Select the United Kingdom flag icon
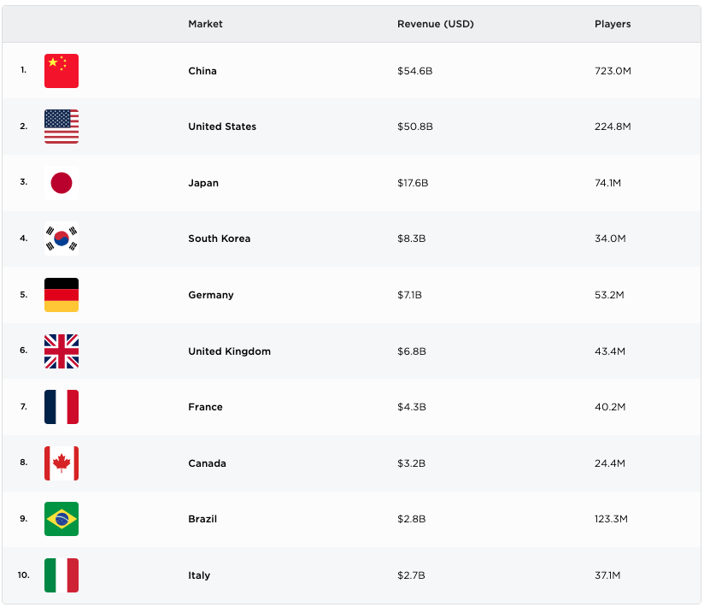This screenshot has width=704, height=607. [62, 351]
